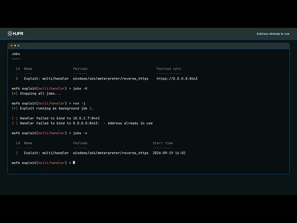
Task: Click the HJFR logo icon
Action: [x=10, y=33]
